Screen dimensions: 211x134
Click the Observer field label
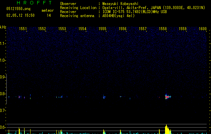pos(68,4)
